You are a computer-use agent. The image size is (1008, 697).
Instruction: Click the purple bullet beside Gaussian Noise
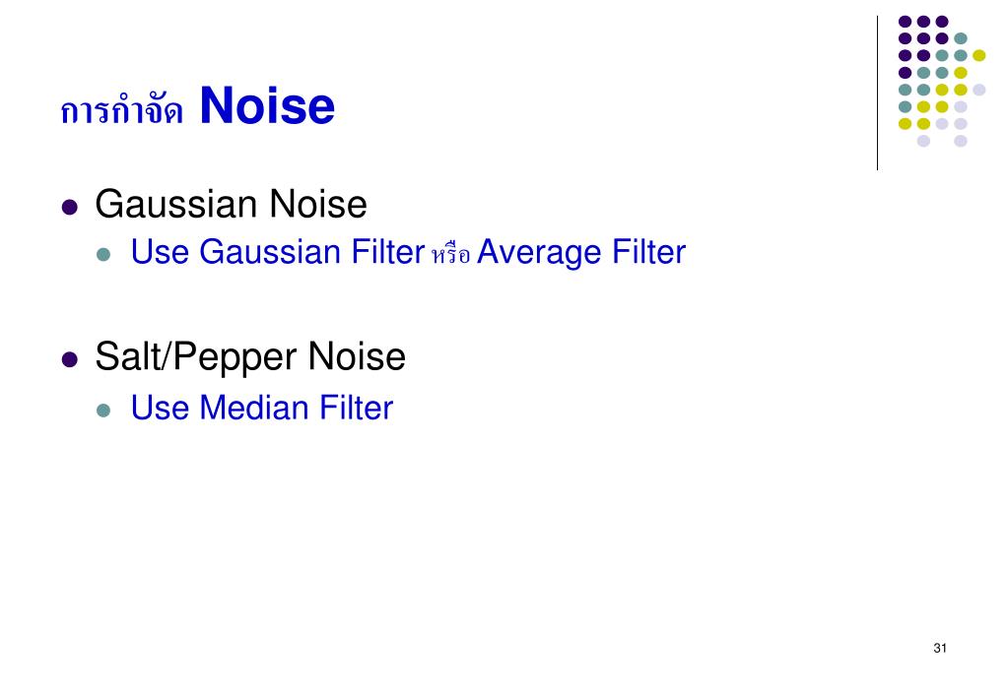click(69, 207)
